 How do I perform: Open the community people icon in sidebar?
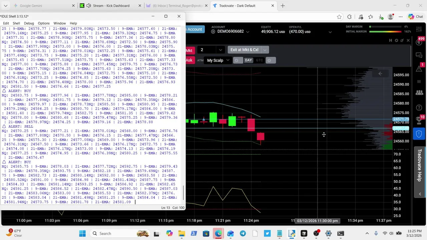[x=419, y=93]
